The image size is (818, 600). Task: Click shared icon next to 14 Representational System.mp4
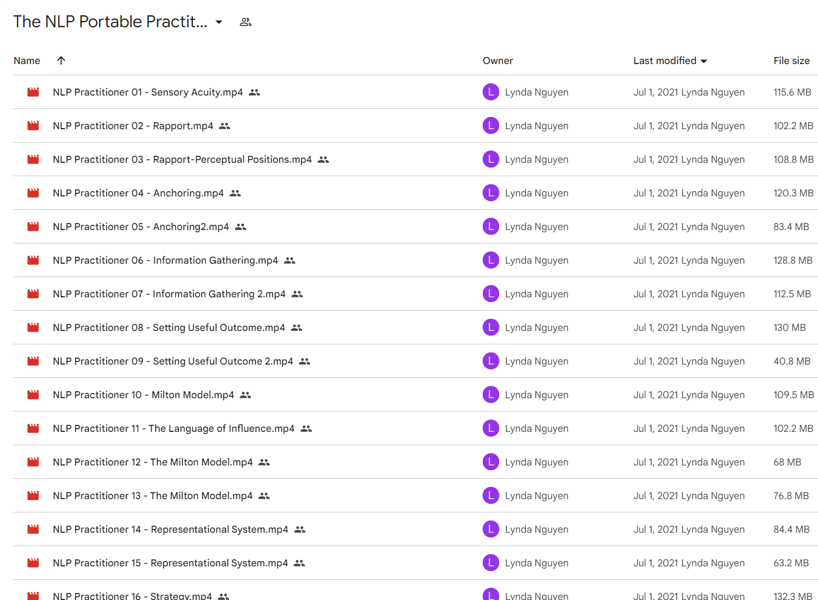(x=300, y=530)
